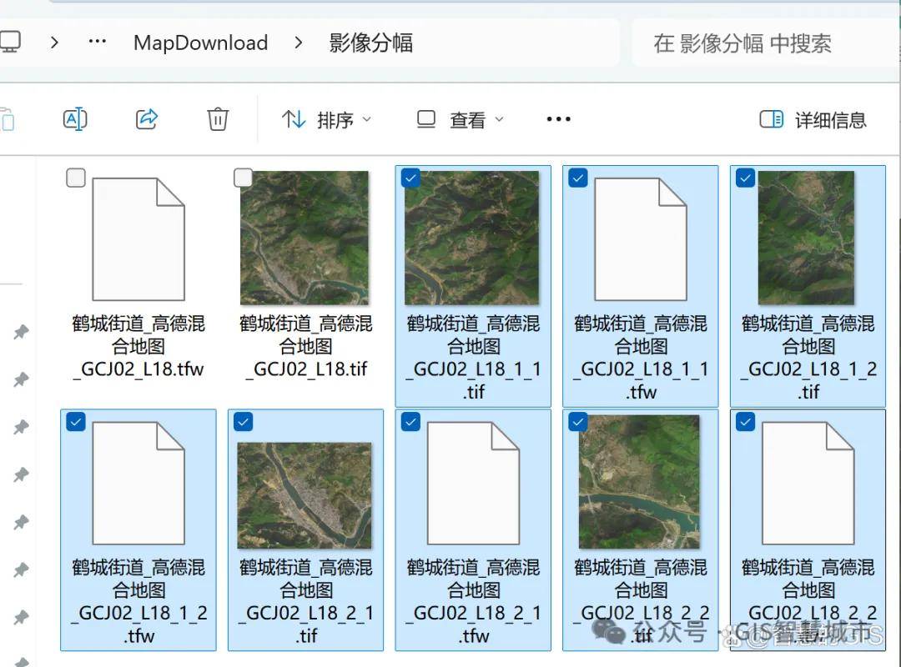The width and height of the screenshot is (901, 667).
Task: Select the L18_2_1.tif river town thumbnail
Action: (305, 495)
